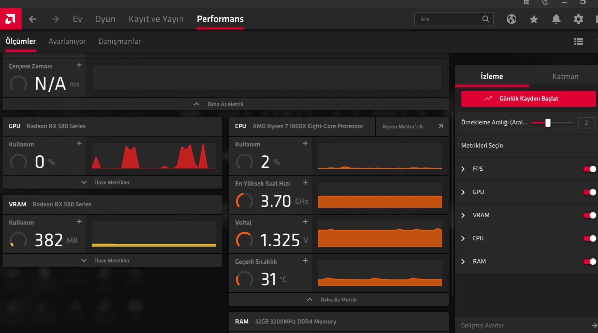The image size is (598, 333).
Task: Switch to Ölçümler subtab
Action: (21, 41)
